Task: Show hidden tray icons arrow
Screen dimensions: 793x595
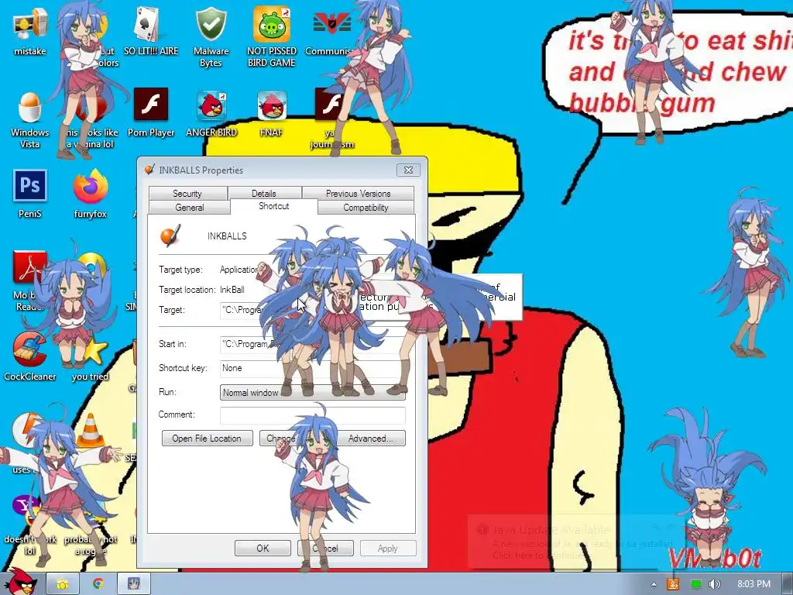Action: [654, 584]
